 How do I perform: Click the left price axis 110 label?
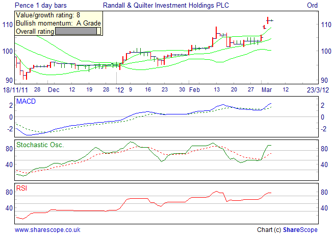click(x=8, y=25)
